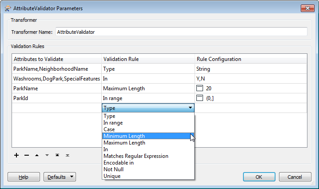Image resolution: width=319 pixels, height=189 pixels.
Task: Toggle the checkbox in the ParkId rule configuration
Action: coord(199,98)
